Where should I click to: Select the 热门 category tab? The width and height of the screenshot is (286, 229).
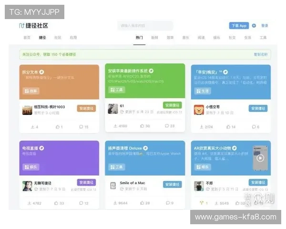[x=139, y=38]
